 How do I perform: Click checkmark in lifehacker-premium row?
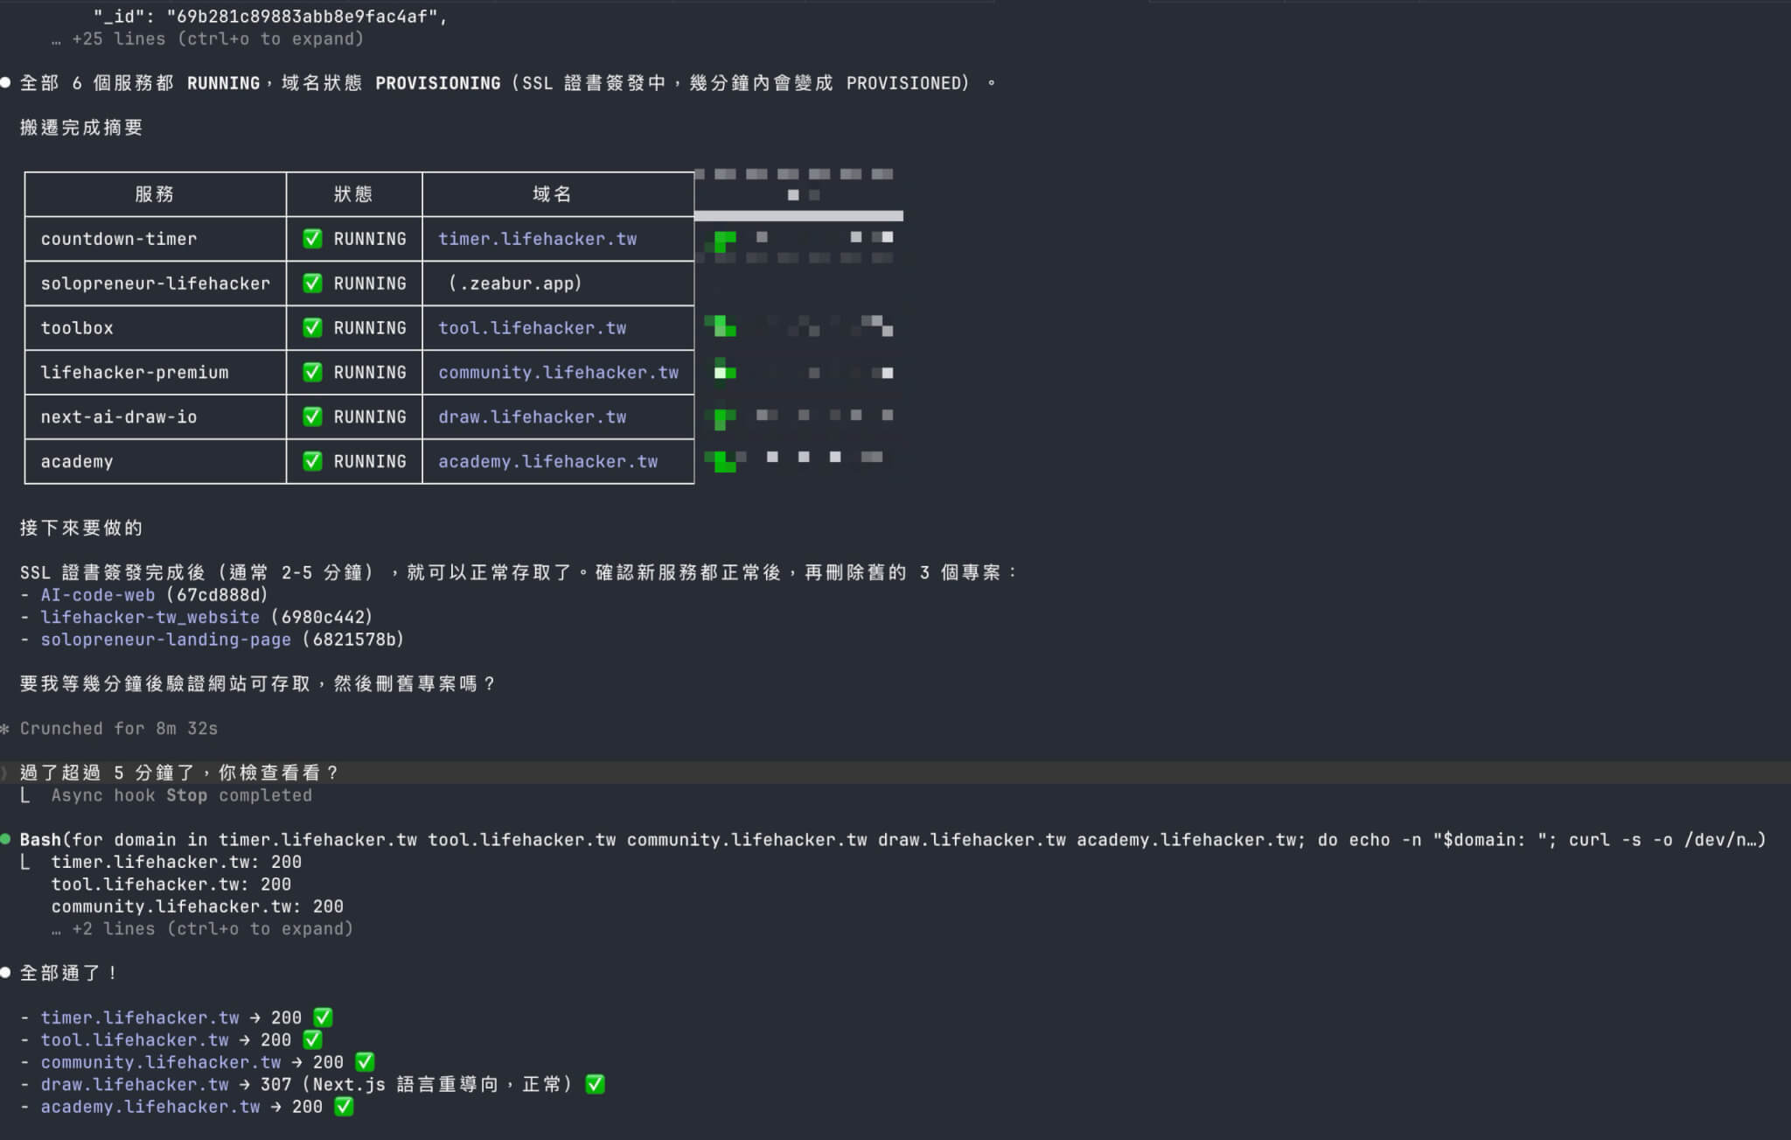312,372
